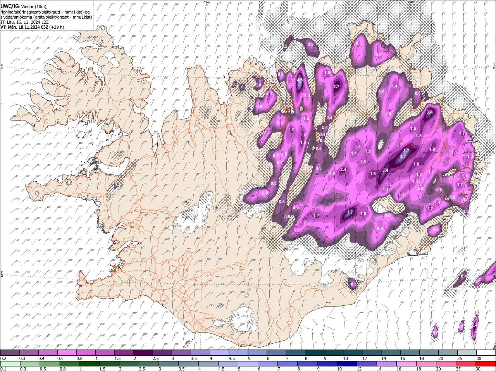Click the light lavender 4–4.5 swatch, upper row
496x372 pixels.
219,353
